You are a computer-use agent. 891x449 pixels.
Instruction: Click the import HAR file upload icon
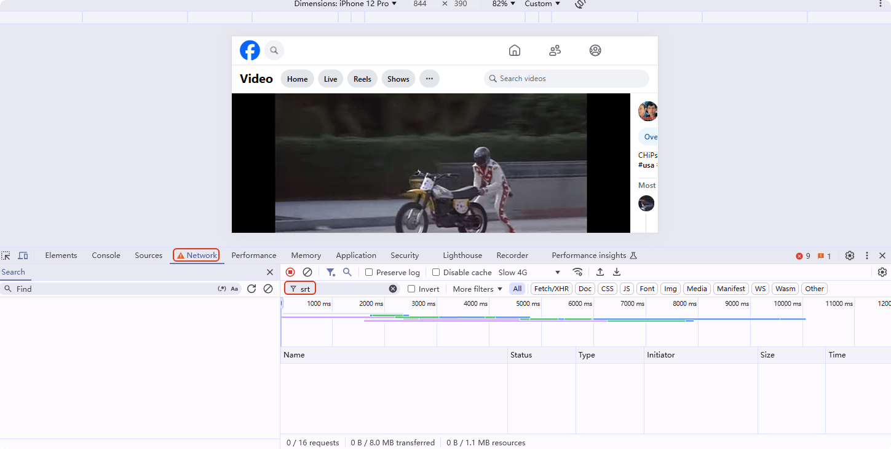click(x=600, y=272)
